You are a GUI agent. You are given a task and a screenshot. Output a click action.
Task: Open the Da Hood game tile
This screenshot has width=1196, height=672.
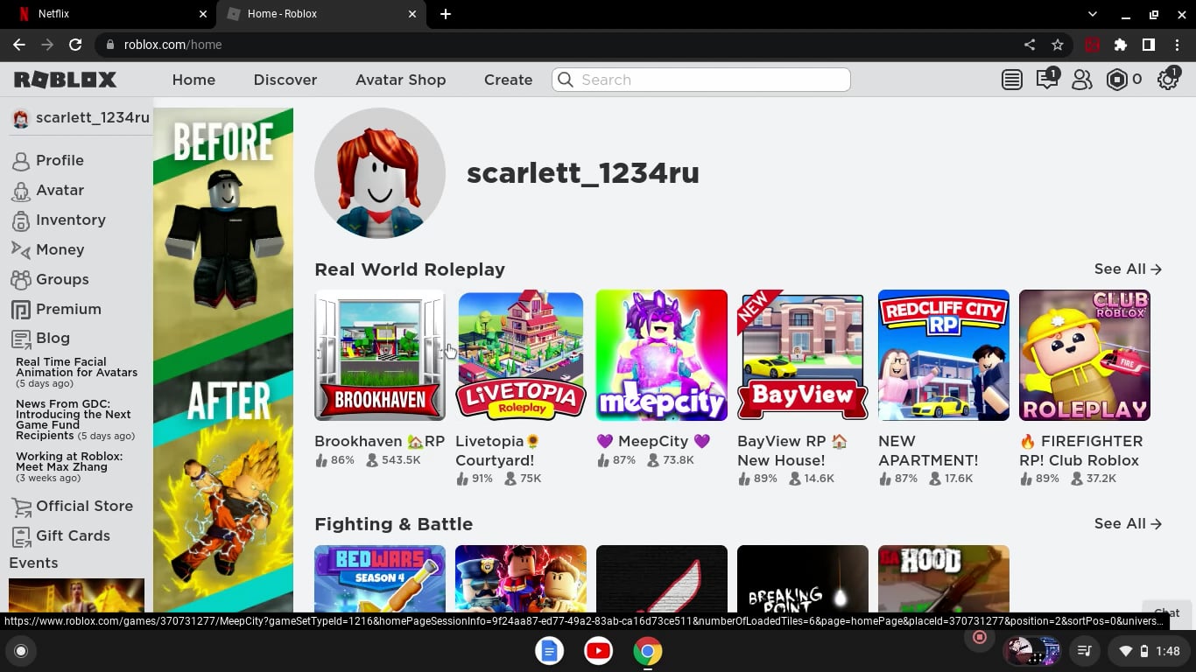coord(944,578)
